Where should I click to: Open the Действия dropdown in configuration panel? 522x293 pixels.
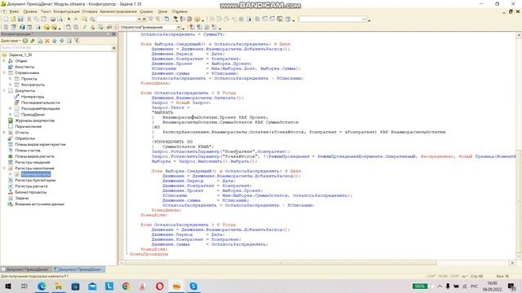point(11,41)
